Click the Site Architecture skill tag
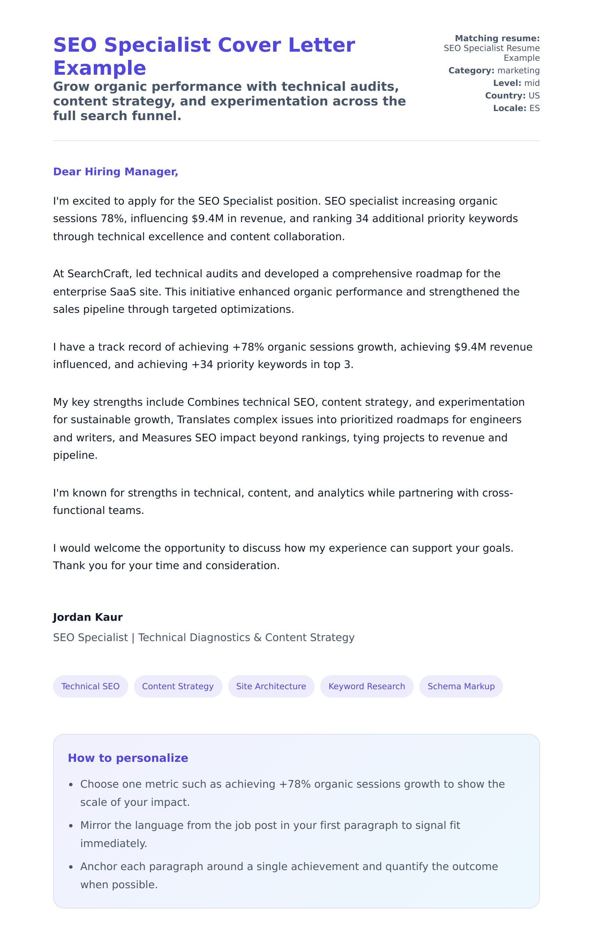 [271, 686]
